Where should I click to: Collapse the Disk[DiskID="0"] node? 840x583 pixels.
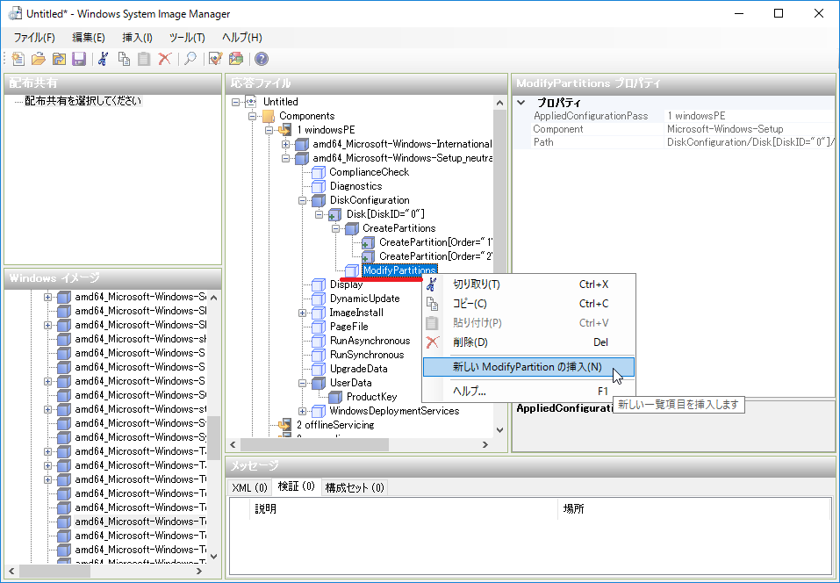(x=319, y=214)
